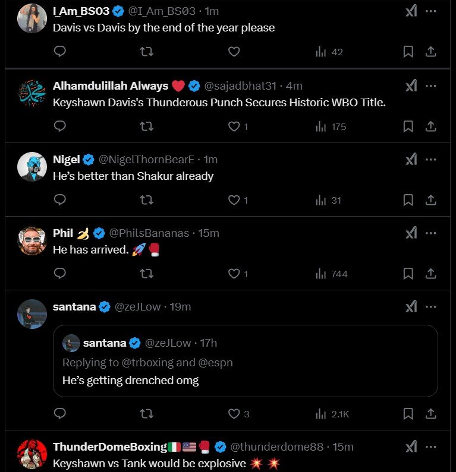The width and height of the screenshot is (456, 472).
Task: Open more options menu on Phil's tweet
Action: [x=431, y=233]
